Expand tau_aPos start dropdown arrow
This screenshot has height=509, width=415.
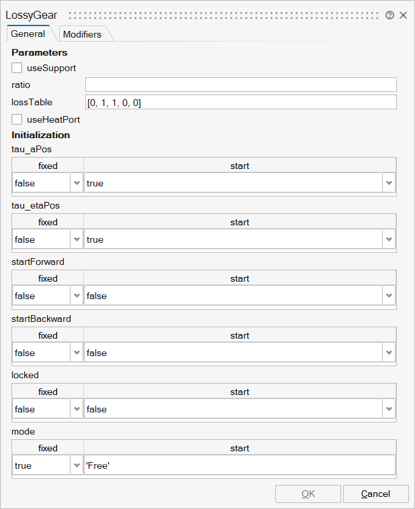[388, 183]
